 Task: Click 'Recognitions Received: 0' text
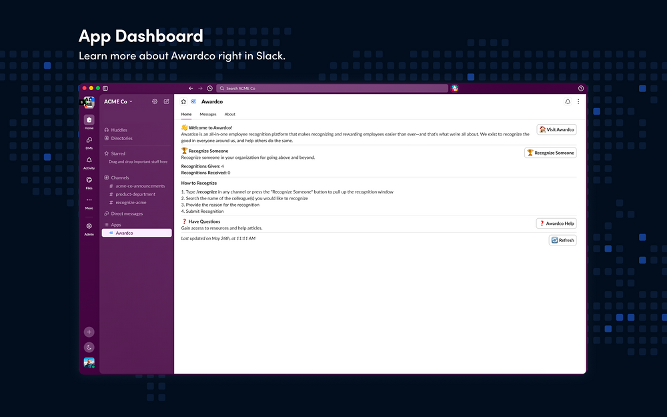tap(206, 173)
